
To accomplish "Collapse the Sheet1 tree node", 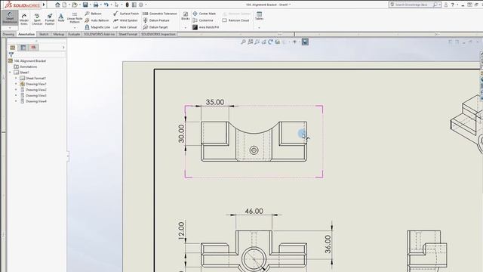I will 10,73.
